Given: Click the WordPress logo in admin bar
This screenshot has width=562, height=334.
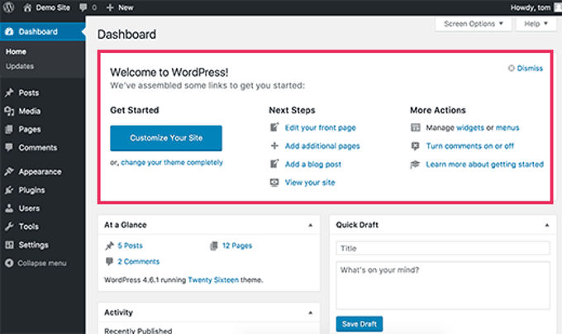Looking at the screenshot, I should tap(8, 7).
